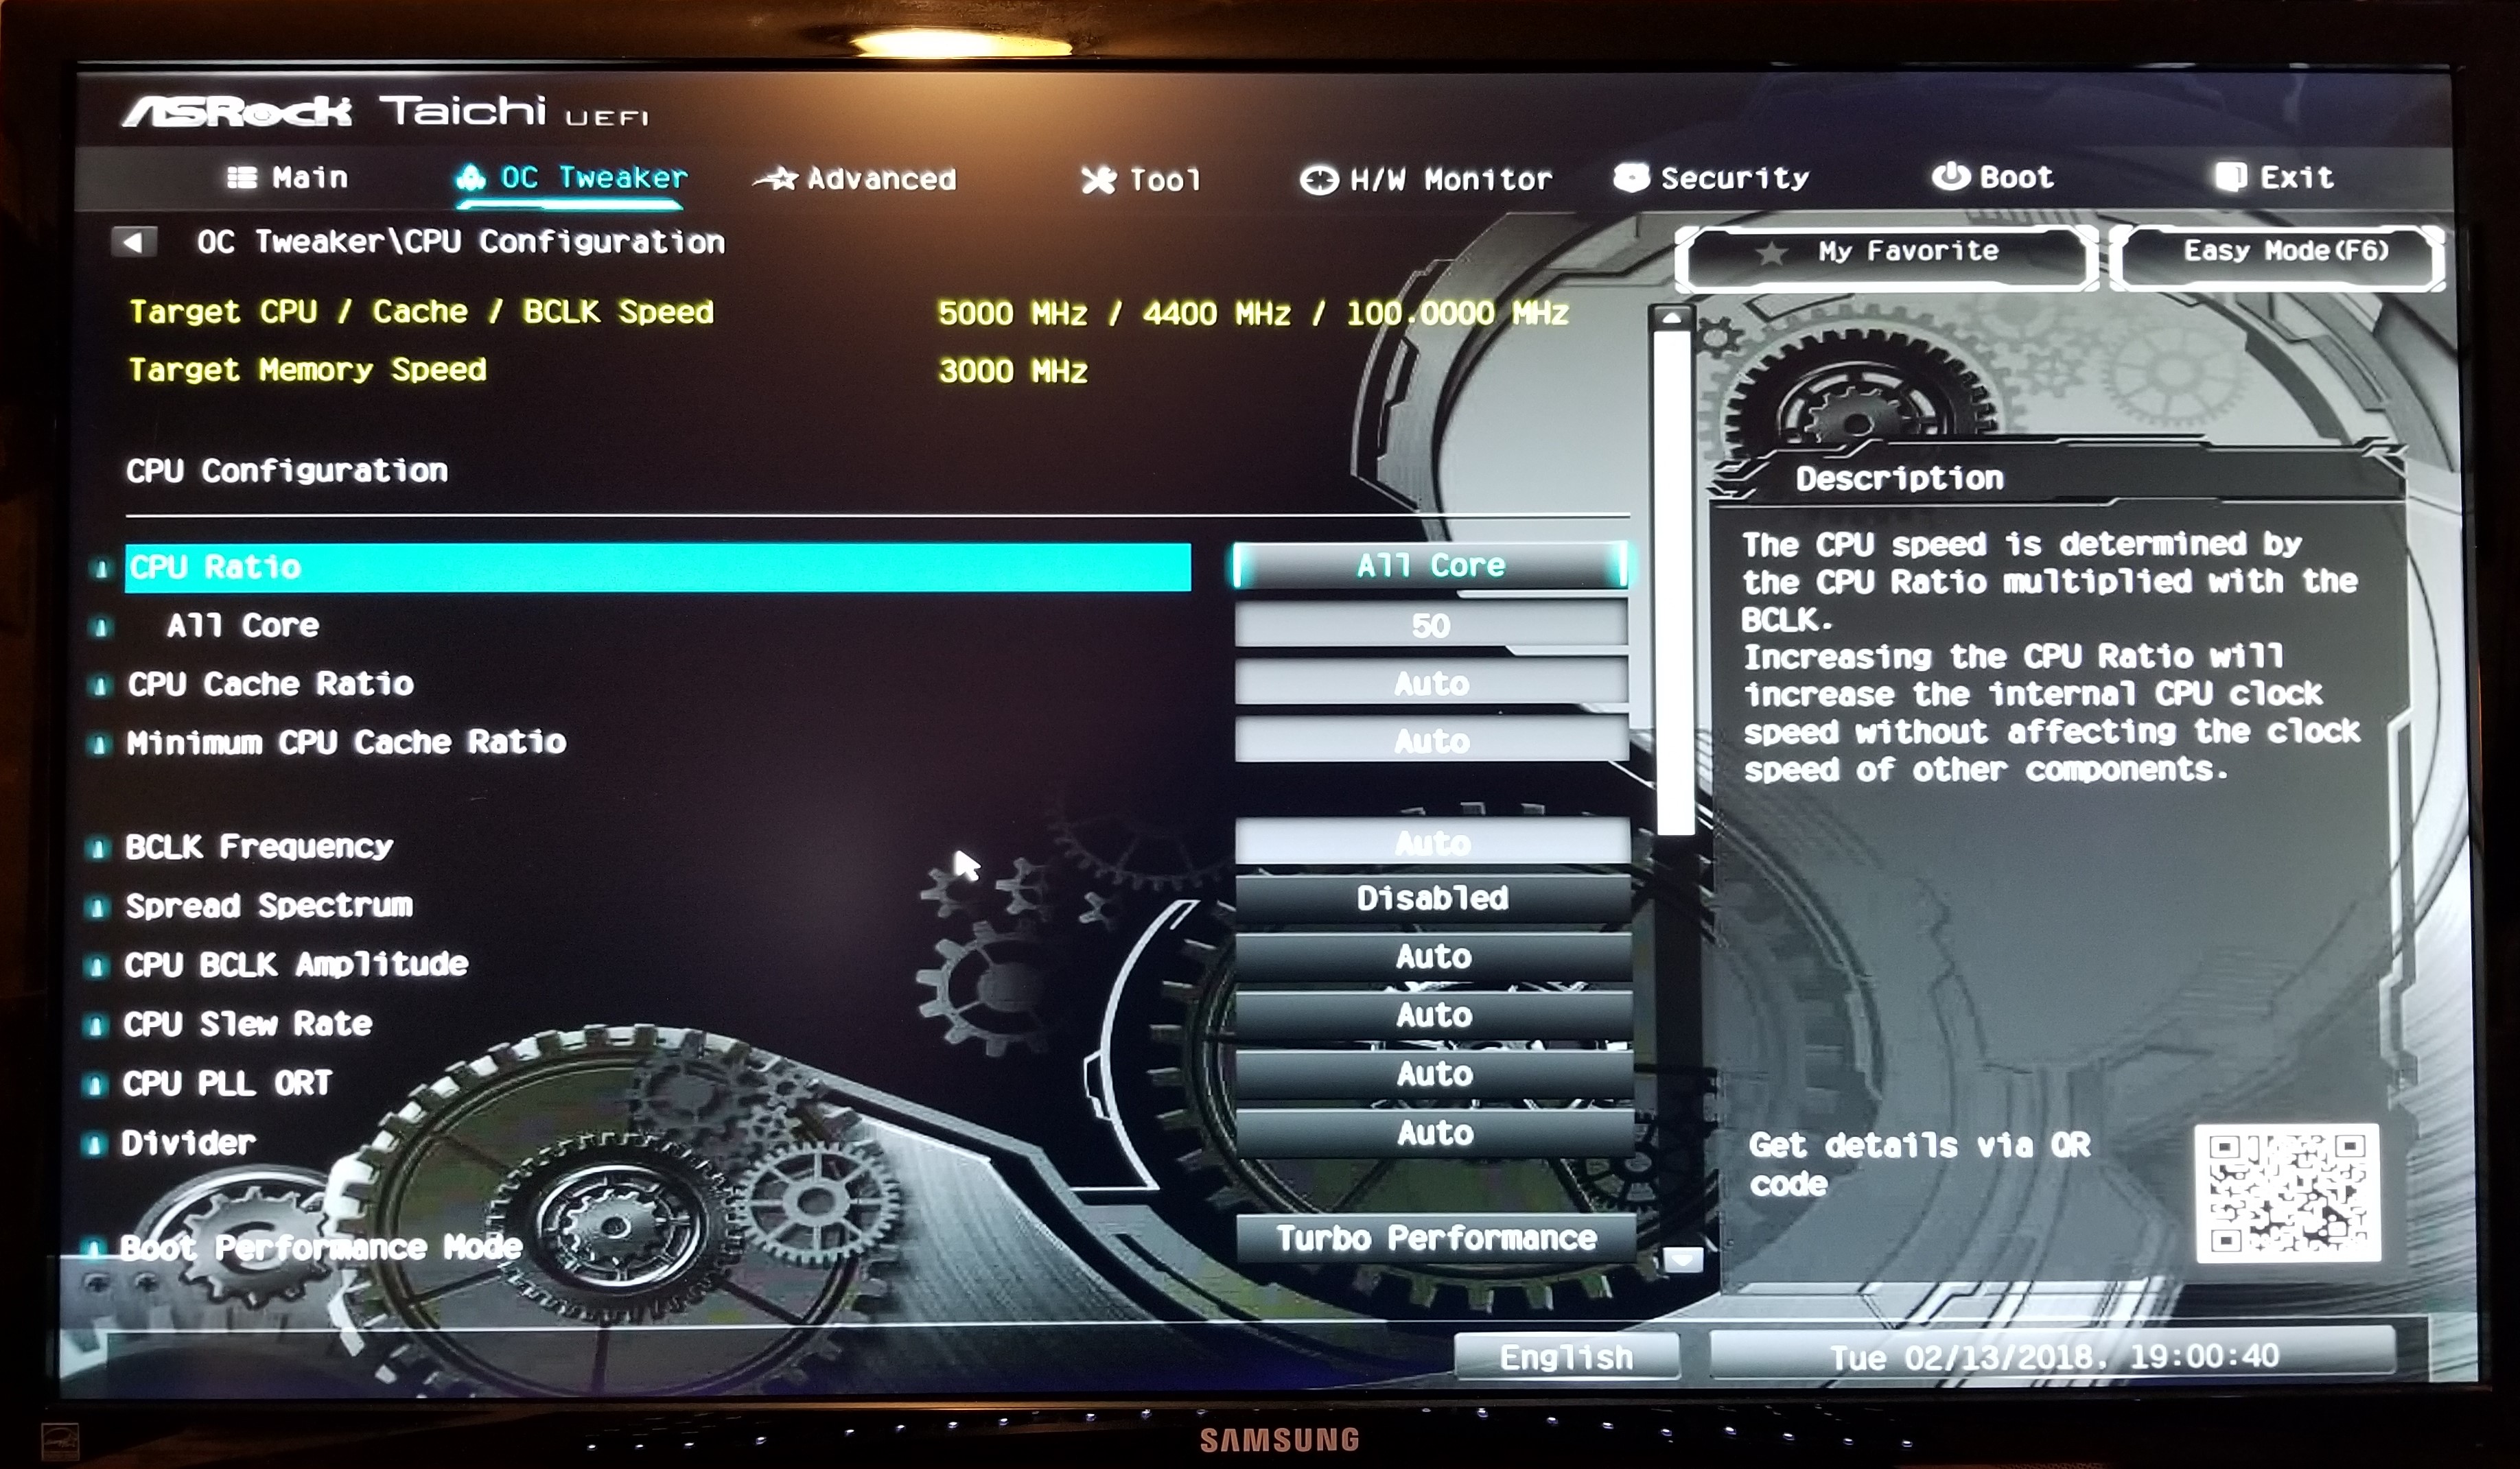This screenshot has height=1469, width=2520.
Task: Click the H/W Monitor gauge icon
Action: pos(1319,180)
